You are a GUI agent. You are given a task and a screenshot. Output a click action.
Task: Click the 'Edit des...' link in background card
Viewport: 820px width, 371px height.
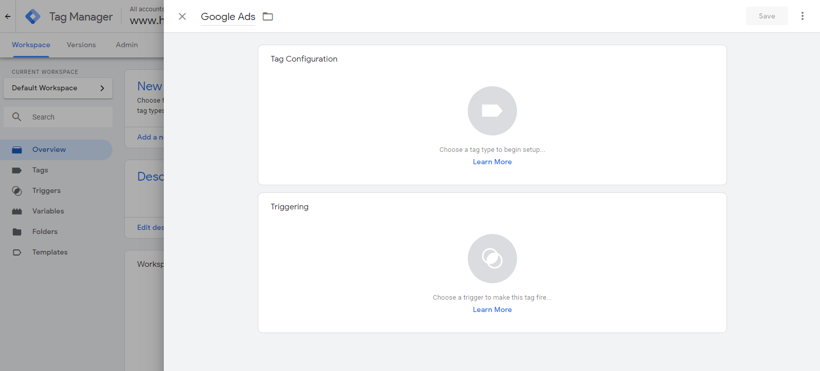click(x=150, y=227)
